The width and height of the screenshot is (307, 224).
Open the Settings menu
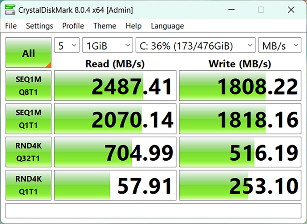(x=40, y=26)
